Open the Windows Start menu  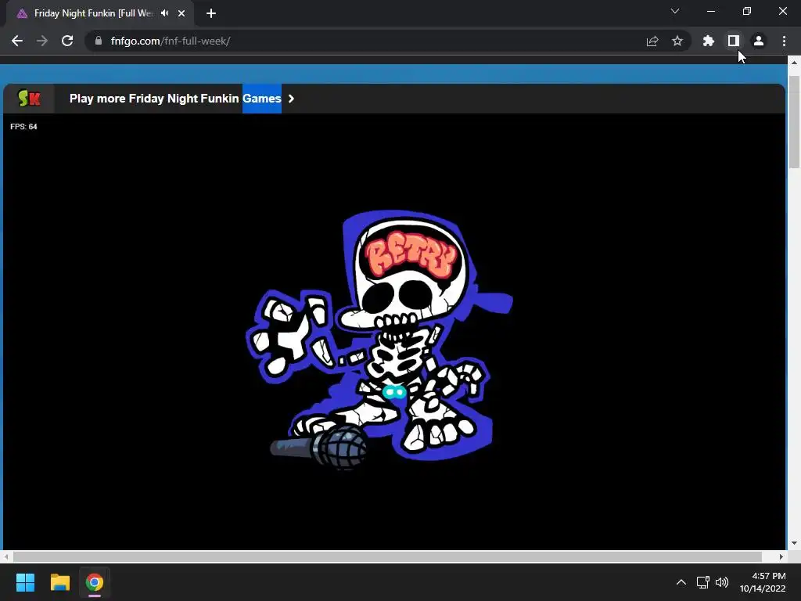25,582
